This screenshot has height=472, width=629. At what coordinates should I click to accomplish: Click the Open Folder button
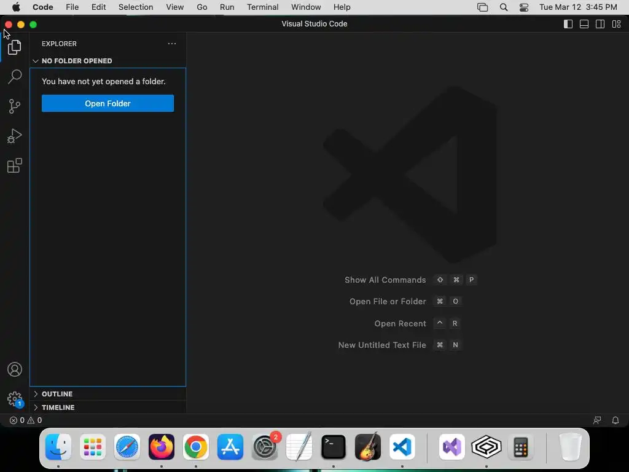(x=107, y=103)
